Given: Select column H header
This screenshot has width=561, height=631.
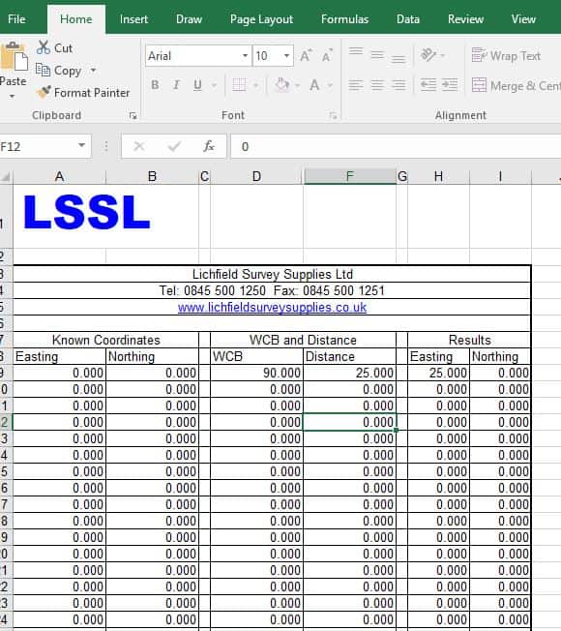Looking at the screenshot, I should (438, 177).
